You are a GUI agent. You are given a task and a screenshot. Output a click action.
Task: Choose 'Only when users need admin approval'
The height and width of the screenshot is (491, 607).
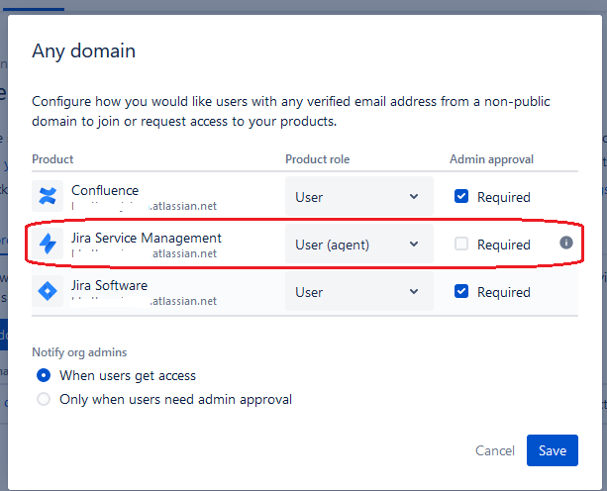pyautogui.click(x=44, y=399)
